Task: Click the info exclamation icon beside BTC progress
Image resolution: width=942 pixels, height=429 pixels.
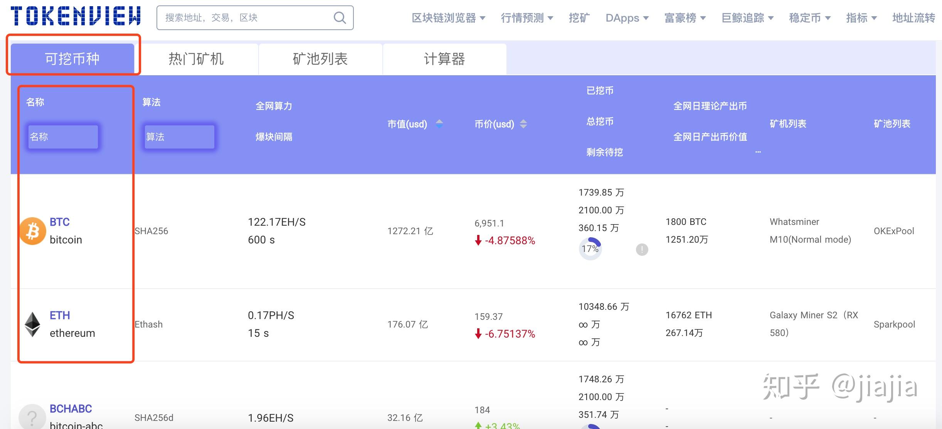Action: point(642,250)
